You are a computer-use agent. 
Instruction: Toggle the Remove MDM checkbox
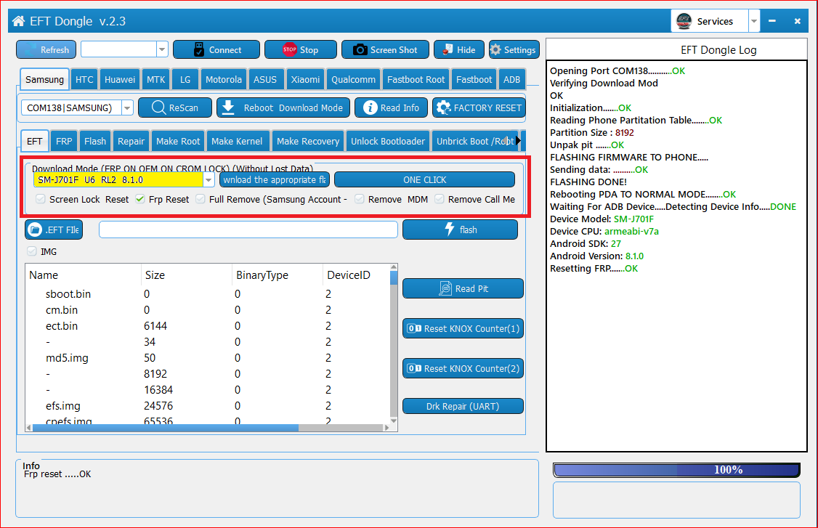pos(360,199)
